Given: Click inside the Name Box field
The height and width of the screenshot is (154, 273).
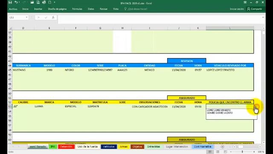Looking at the screenshot, I should pos(17,18).
